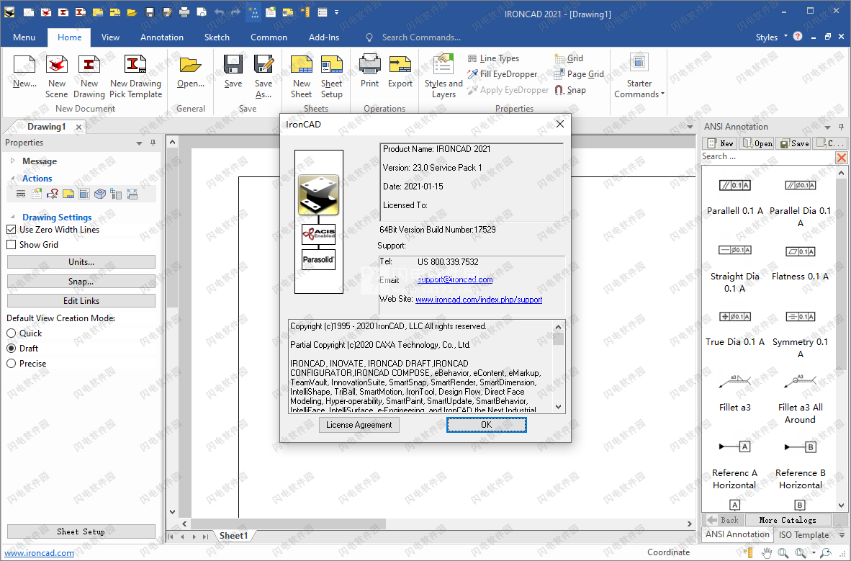Screen dimensions: 851x561
Task: Open the License Agreement
Action: pos(359,425)
